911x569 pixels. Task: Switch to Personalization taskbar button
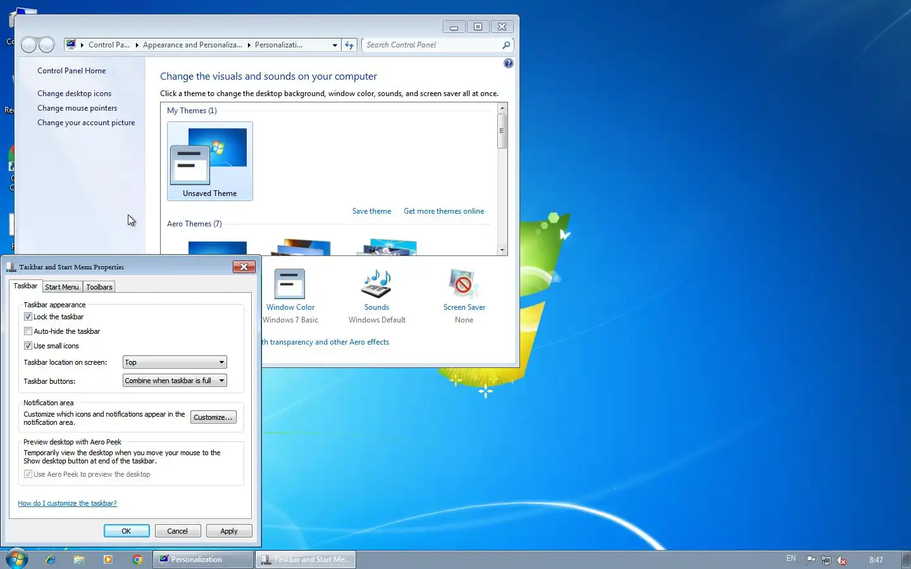203,560
